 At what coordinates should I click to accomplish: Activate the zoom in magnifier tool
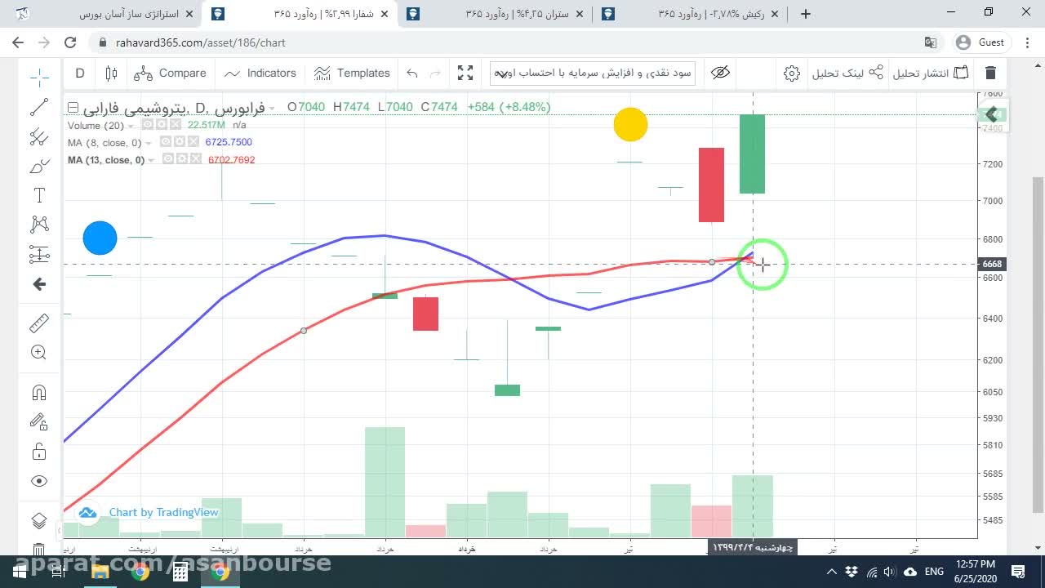[39, 352]
